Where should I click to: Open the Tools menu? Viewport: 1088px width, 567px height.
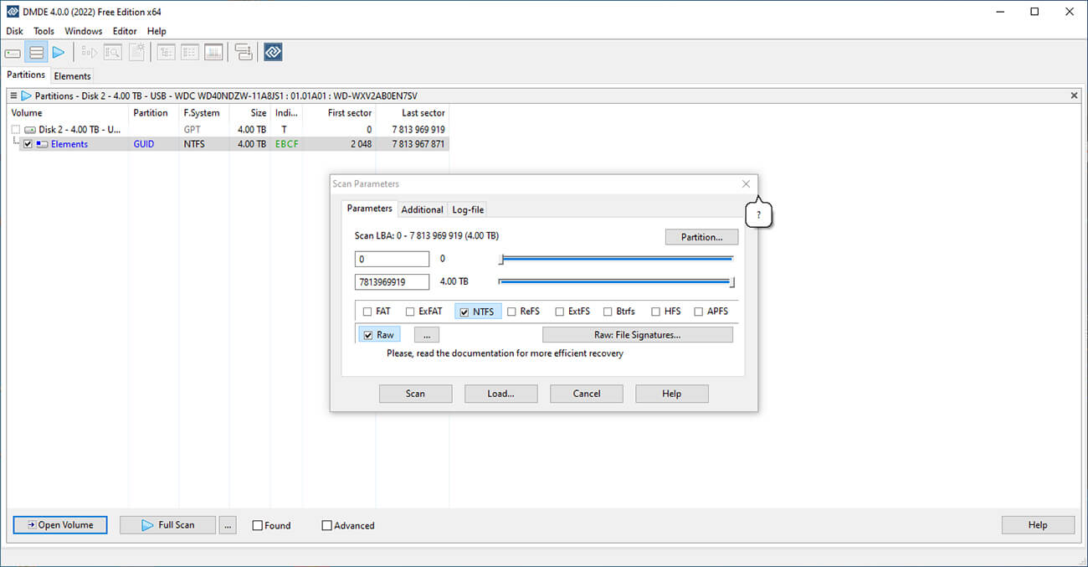click(x=44, y=31)
